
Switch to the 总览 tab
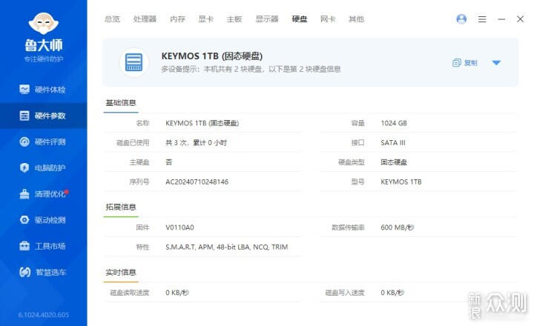(x=112, y=19)
